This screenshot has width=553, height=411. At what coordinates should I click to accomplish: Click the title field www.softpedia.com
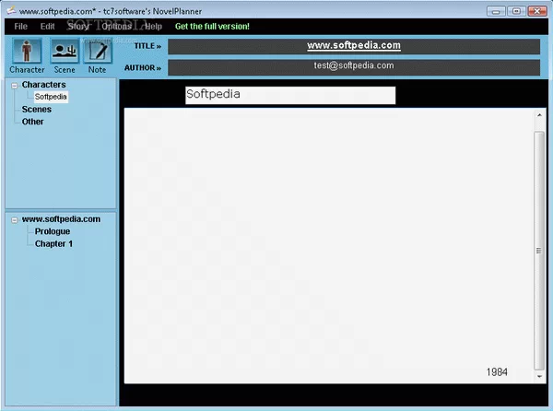[x=354, y=46]
